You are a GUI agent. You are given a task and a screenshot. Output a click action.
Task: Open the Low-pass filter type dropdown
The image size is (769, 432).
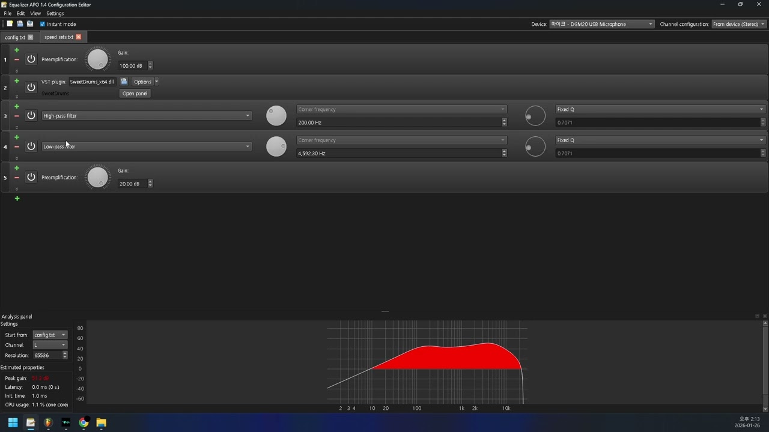[146, 146]
